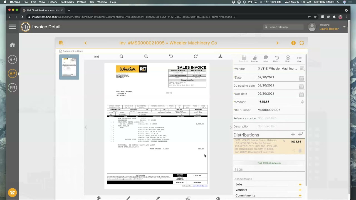This screenshot has height=200, width=356.
Task: Open the More actions menu
Action: (299, 59)
